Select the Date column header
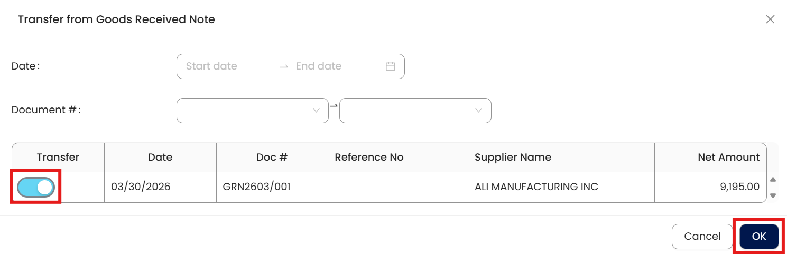Viewport: 787px width, 255px height. tap(160, 158)
